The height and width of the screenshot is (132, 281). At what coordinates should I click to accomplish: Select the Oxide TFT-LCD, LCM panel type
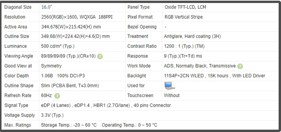point(185,7)
